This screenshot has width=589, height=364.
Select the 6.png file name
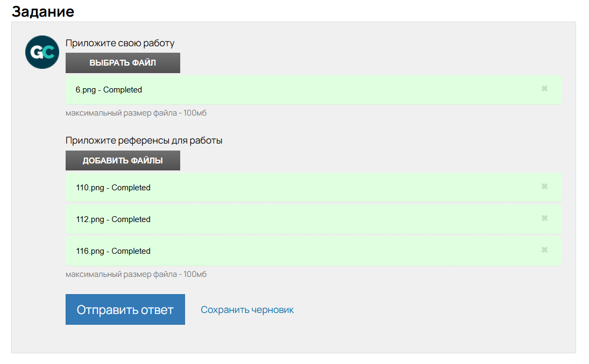click(86, 90)
